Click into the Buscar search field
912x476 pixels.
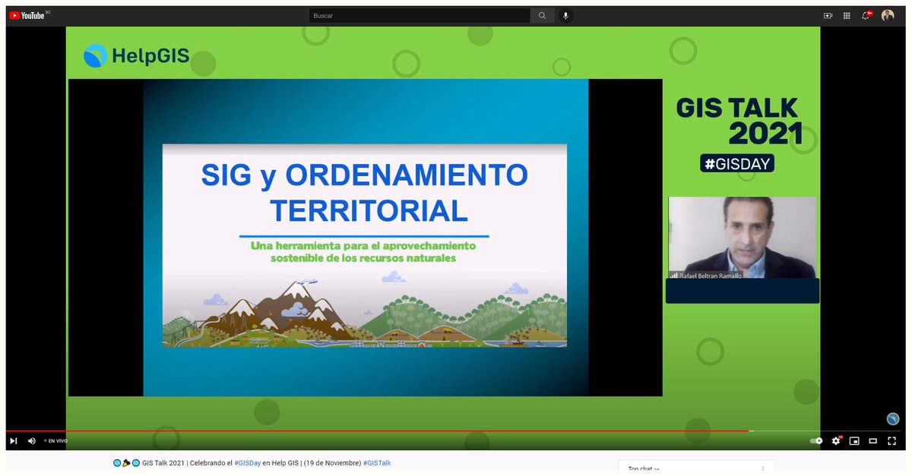pyautogui.click(x=420, y=15)
